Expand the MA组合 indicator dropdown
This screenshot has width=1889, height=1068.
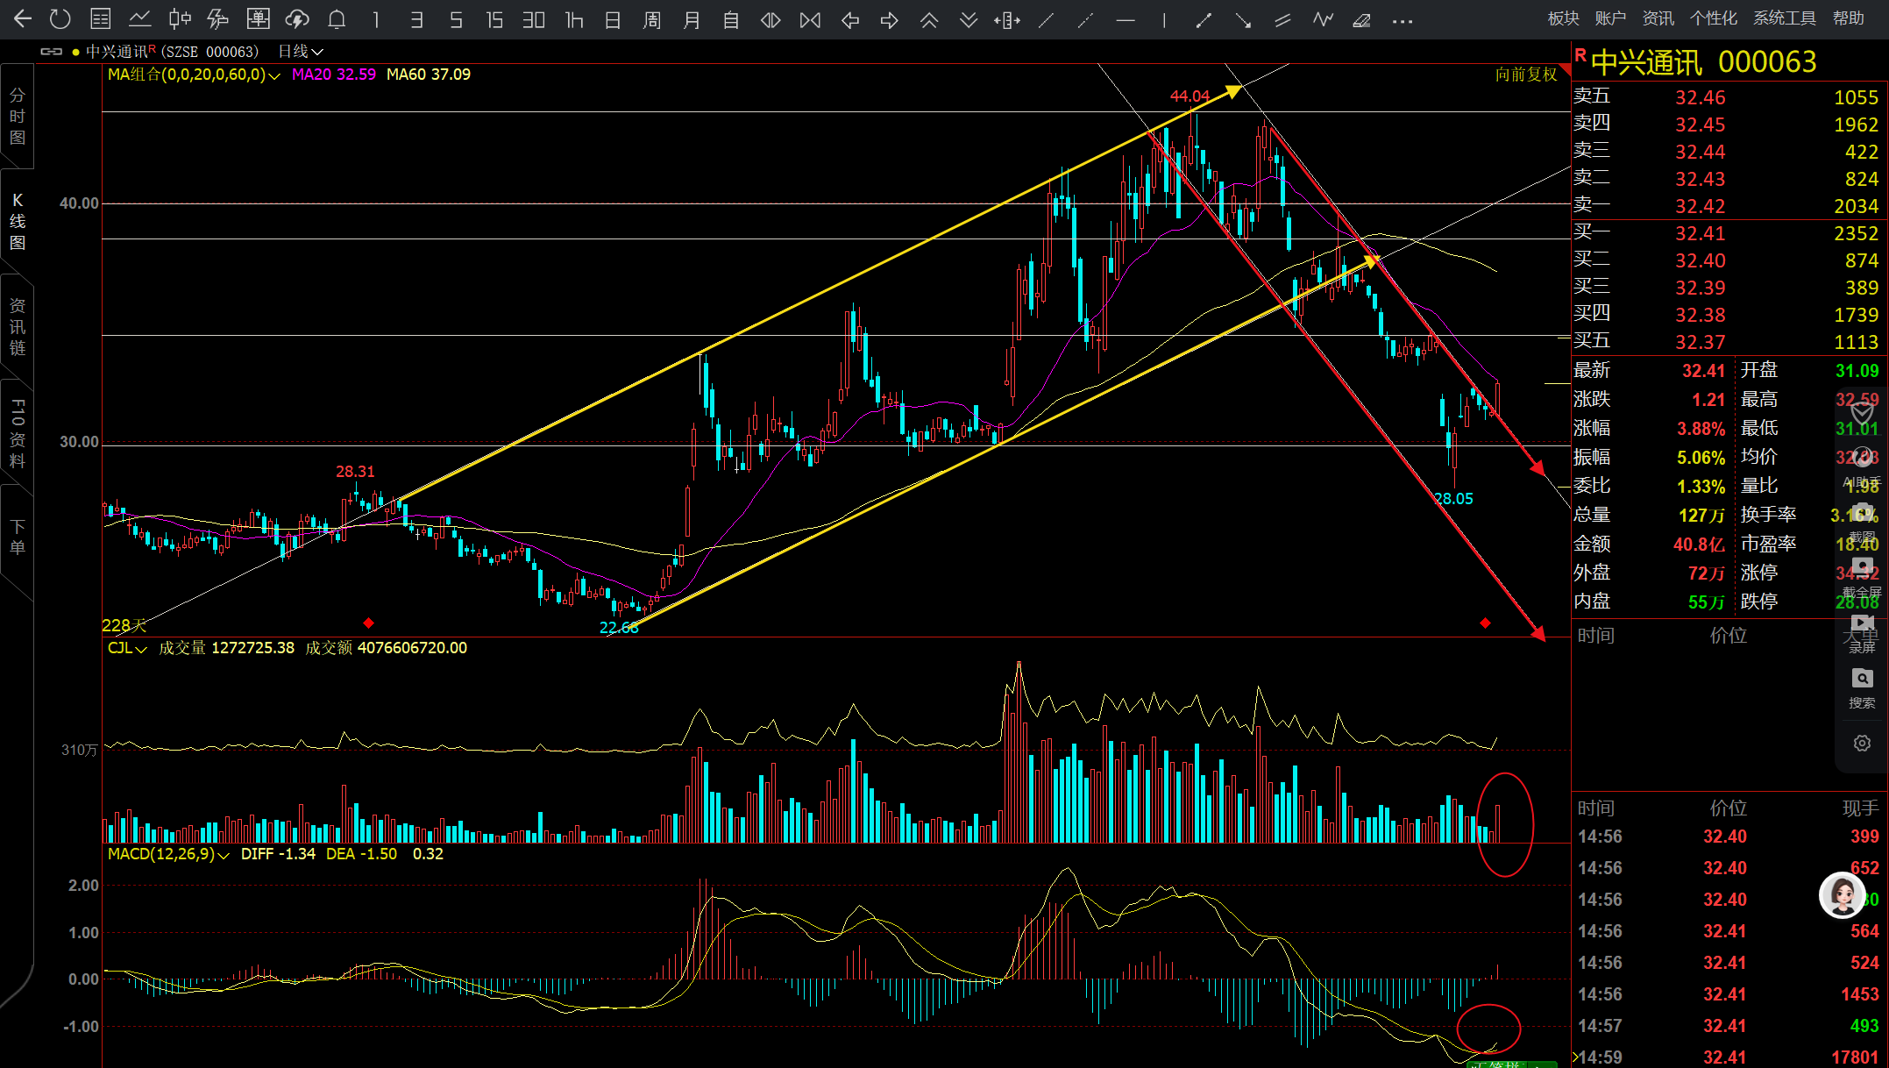(274, 75)
